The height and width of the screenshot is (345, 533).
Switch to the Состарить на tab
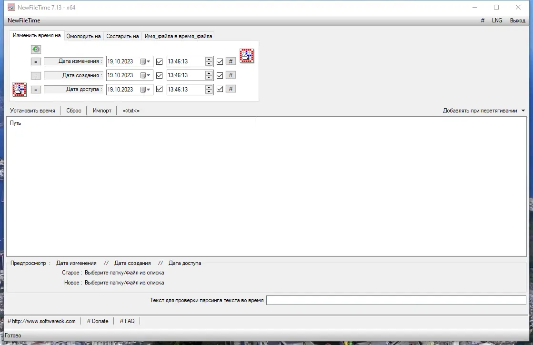tap(122, 36)
